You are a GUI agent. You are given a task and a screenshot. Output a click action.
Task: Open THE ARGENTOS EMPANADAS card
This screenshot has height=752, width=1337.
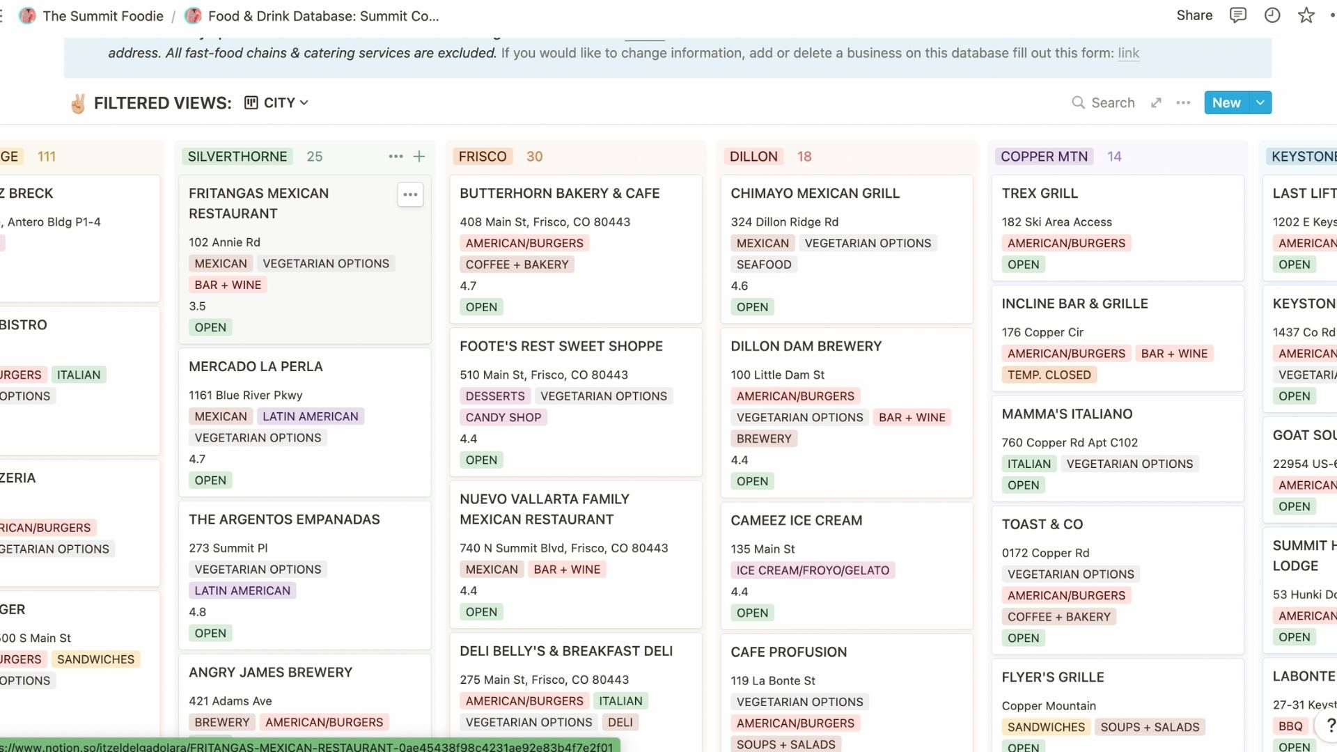[305, 575]
